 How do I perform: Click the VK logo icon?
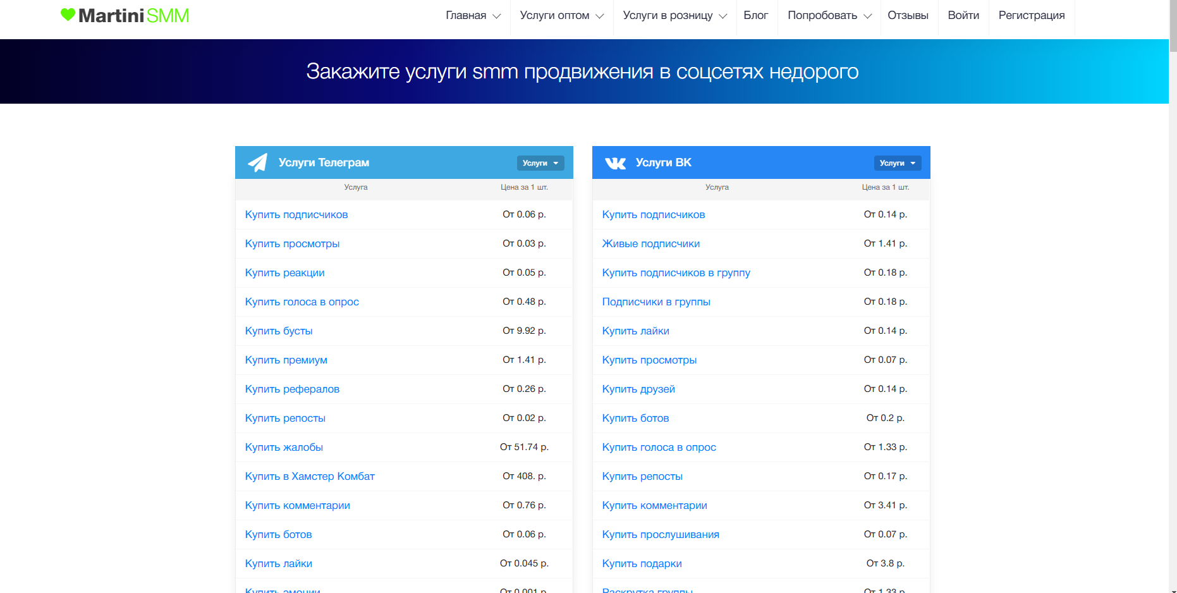click(615, 163)
